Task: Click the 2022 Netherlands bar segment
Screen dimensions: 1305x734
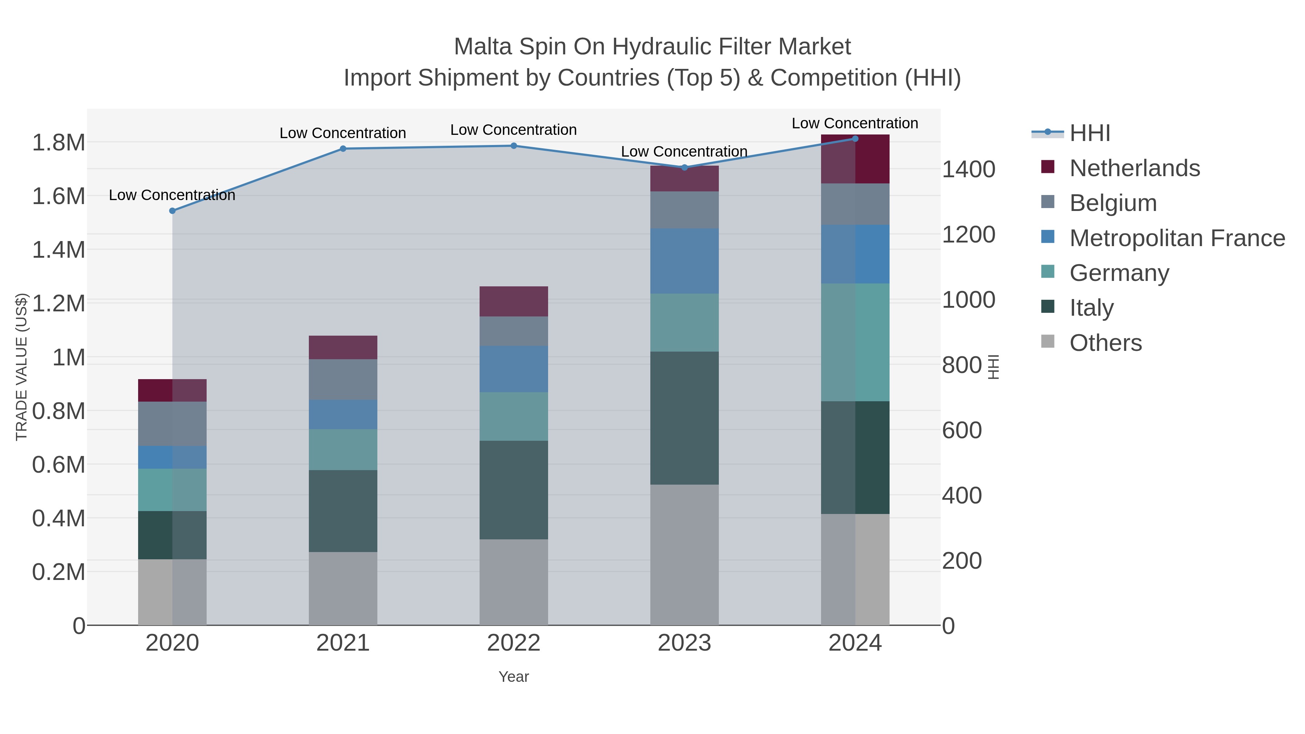Action: point(514,302)
